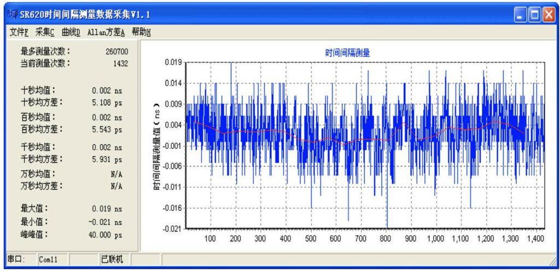Click the SR620 application icon in title bar
Screen dimensions: 560x271
click(13, 14)
